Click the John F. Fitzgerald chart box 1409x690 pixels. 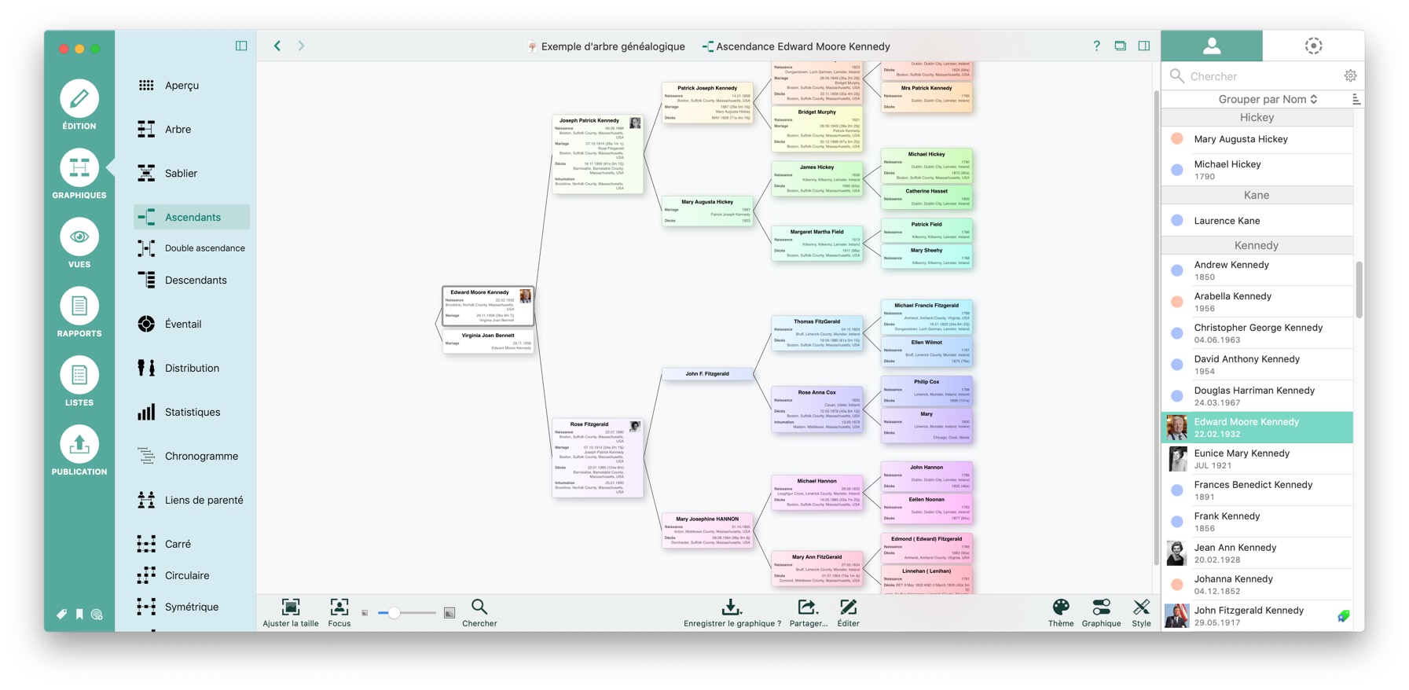[x=707, y=374]
